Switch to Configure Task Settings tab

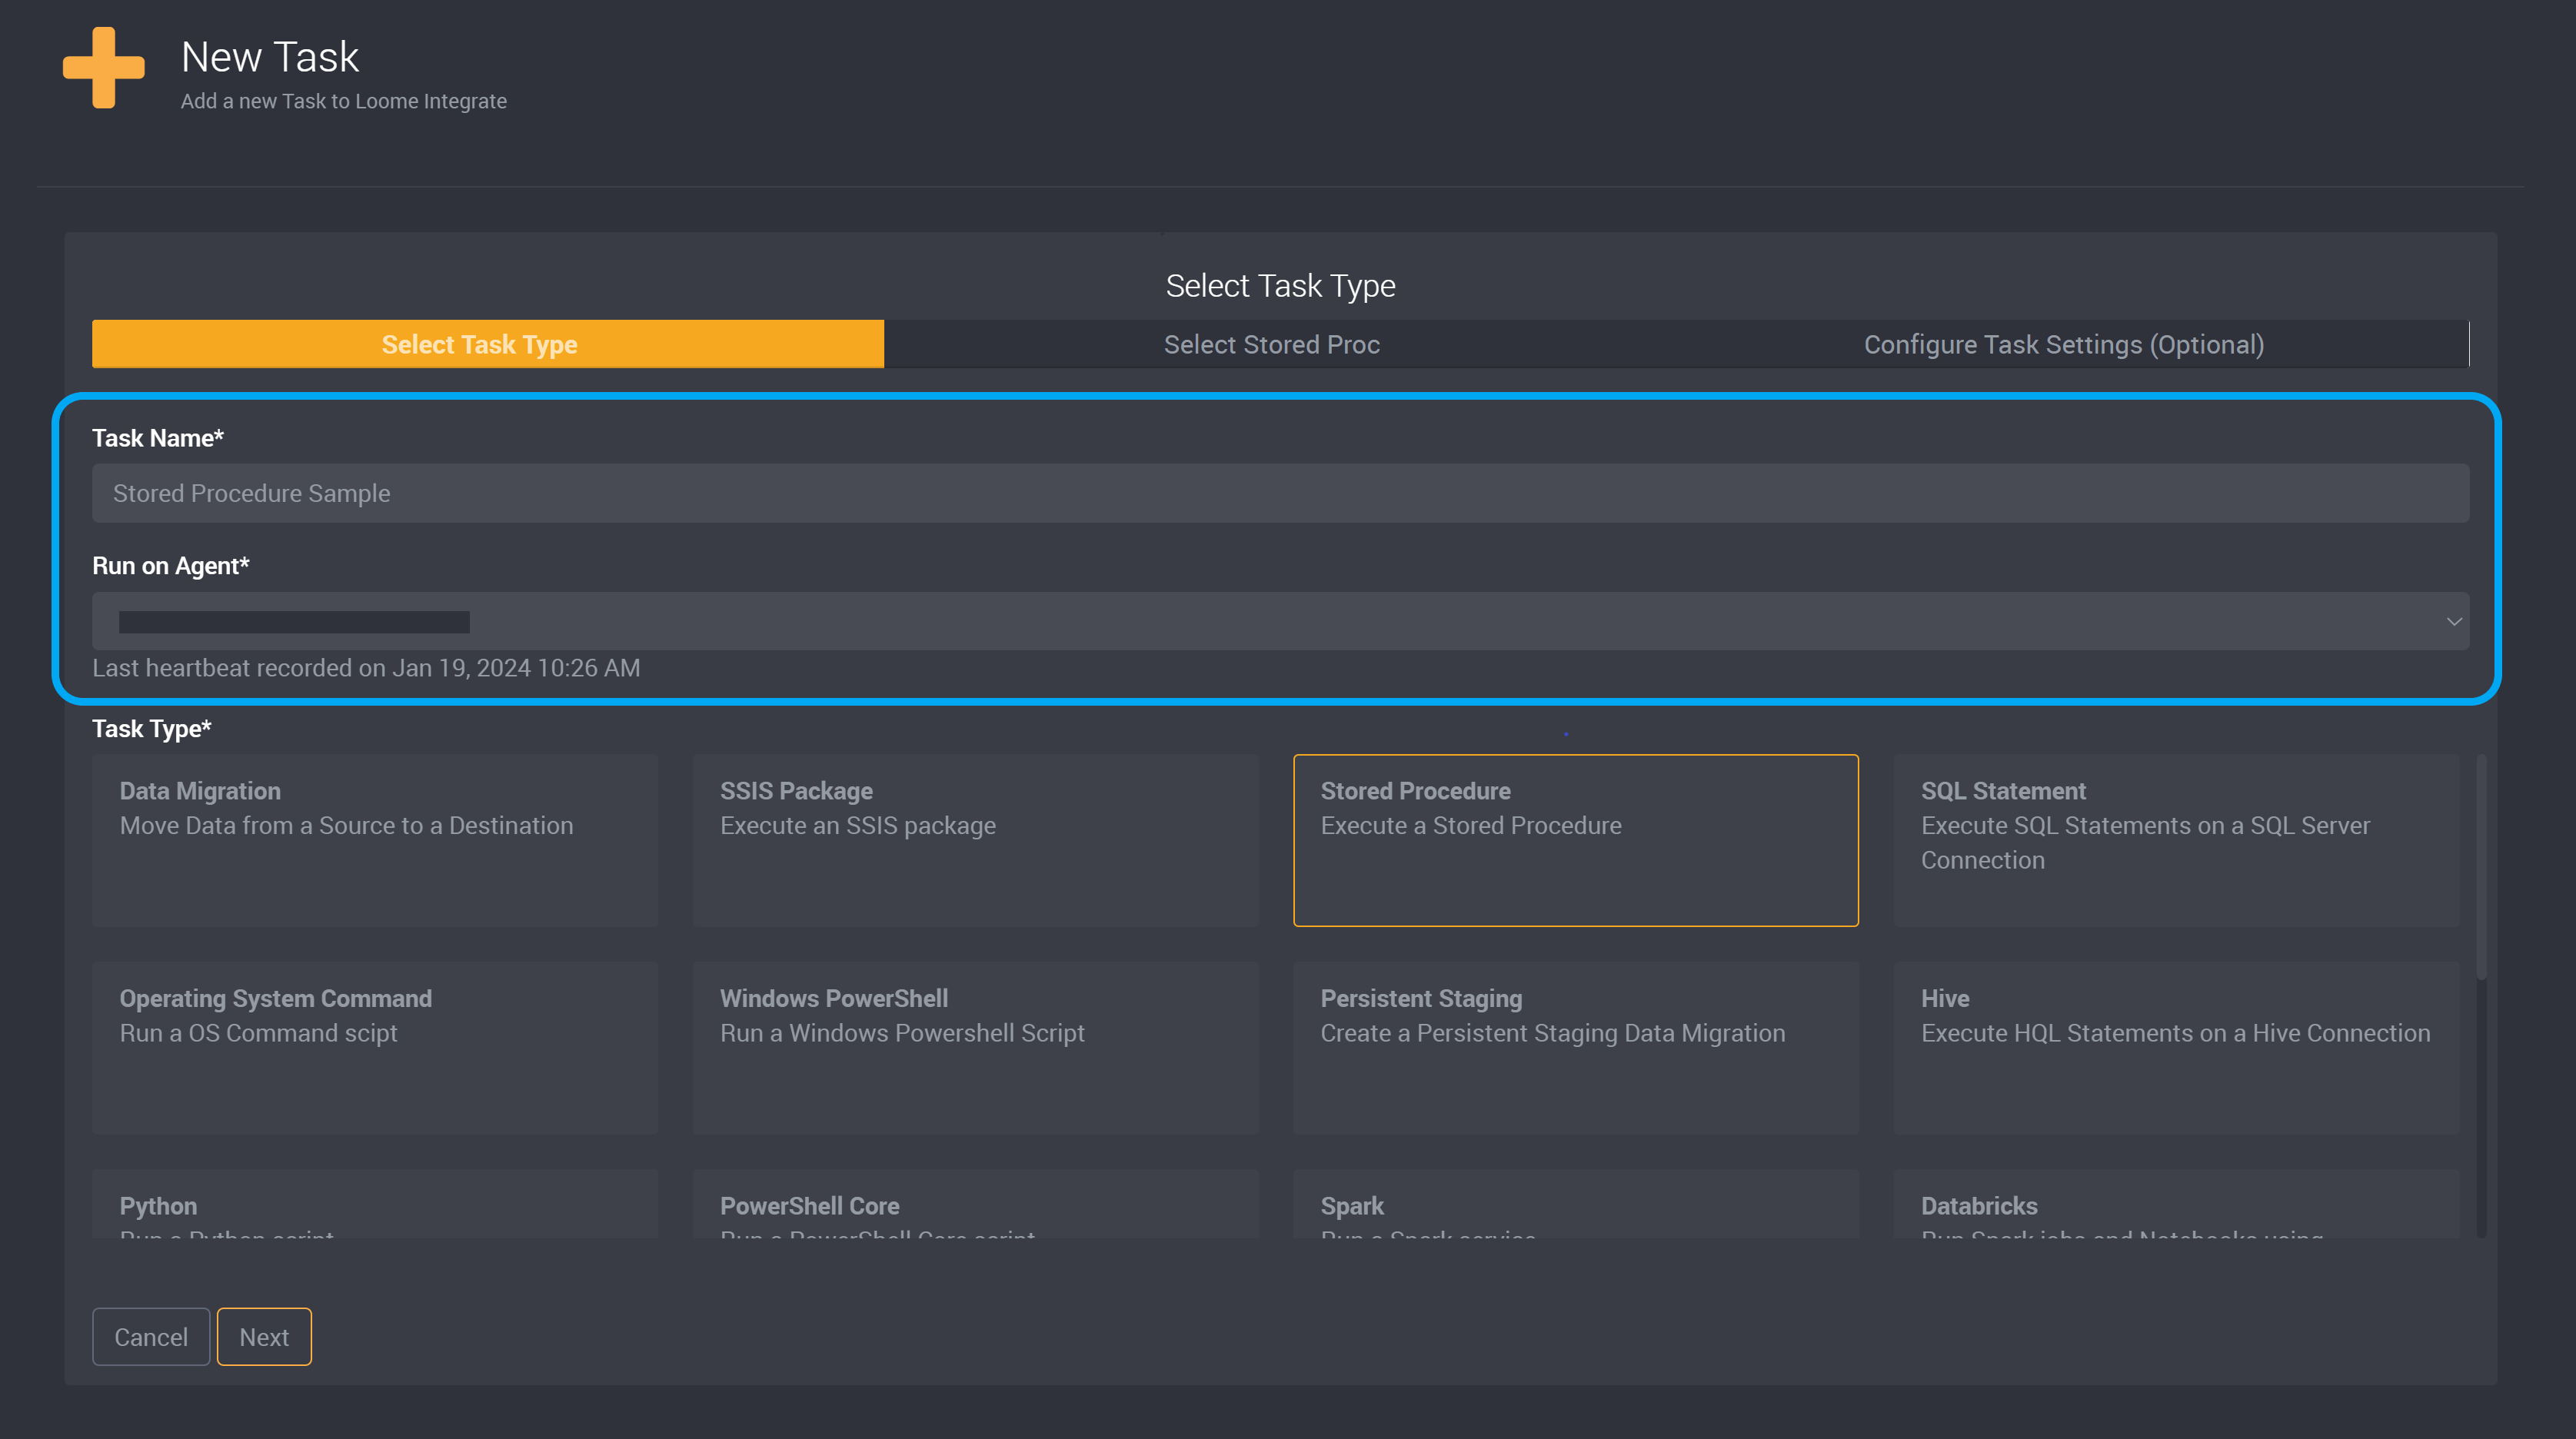[2063, 343]
